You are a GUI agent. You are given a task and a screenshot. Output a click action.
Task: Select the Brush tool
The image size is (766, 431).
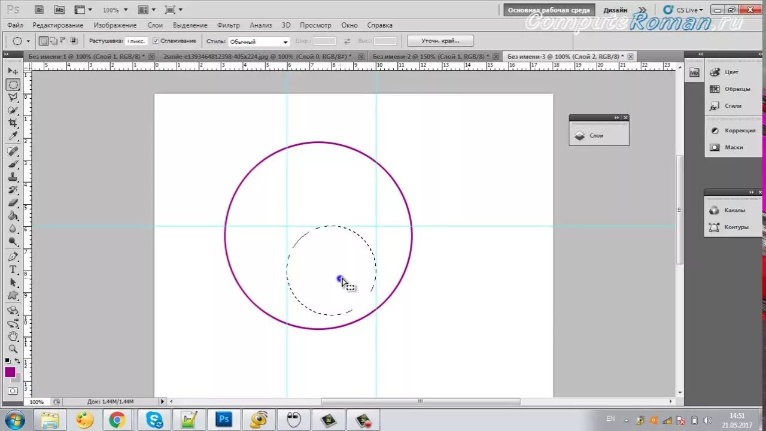point(13,164)
